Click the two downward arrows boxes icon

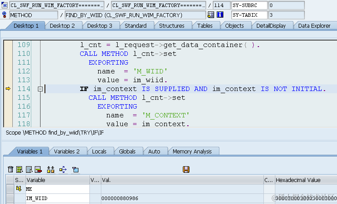[x=51, y=169]
